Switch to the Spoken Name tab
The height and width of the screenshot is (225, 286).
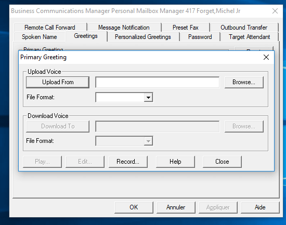point(40,37)
